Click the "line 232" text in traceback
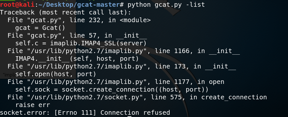Viewport: 288px width, 117px height. [85, 20]
